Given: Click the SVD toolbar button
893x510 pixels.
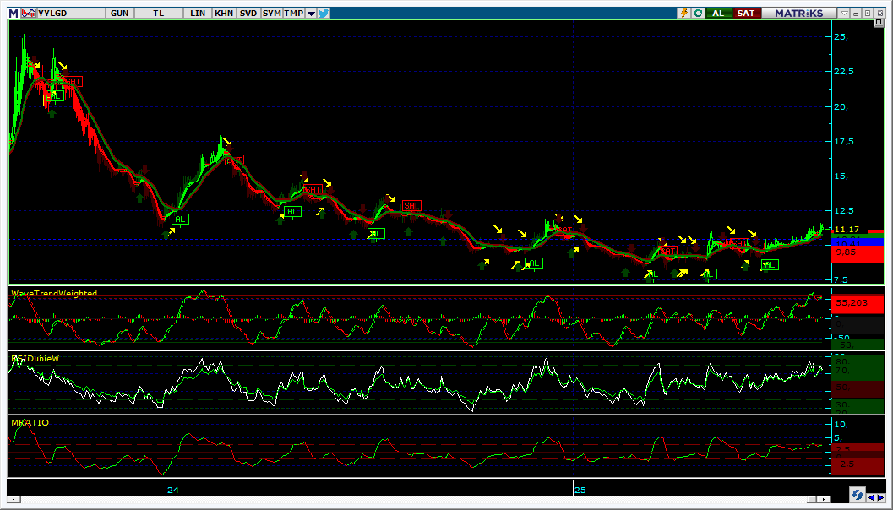Looking at the screenshot, I should click(x=248, y=14).
